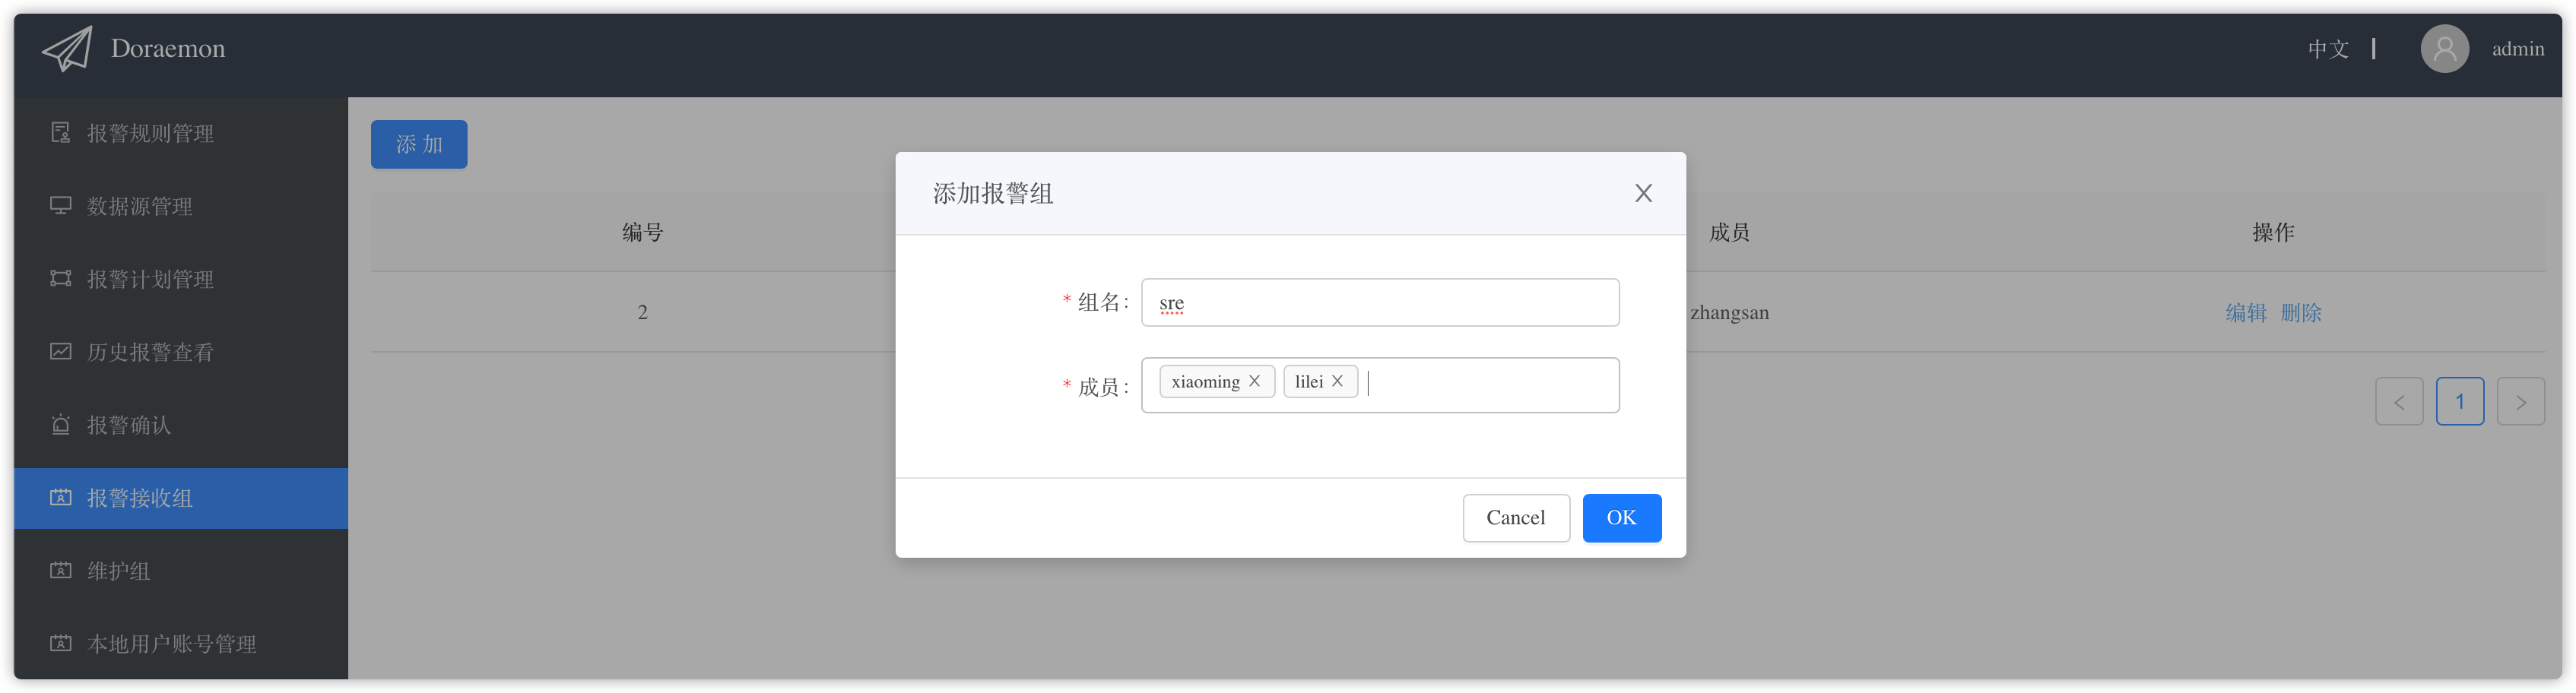This screenshot has height=693, width=2576.
Task: Select the 报警规则管理 sidebar icon
Action: pyautogui.click(x=60, y=132)
